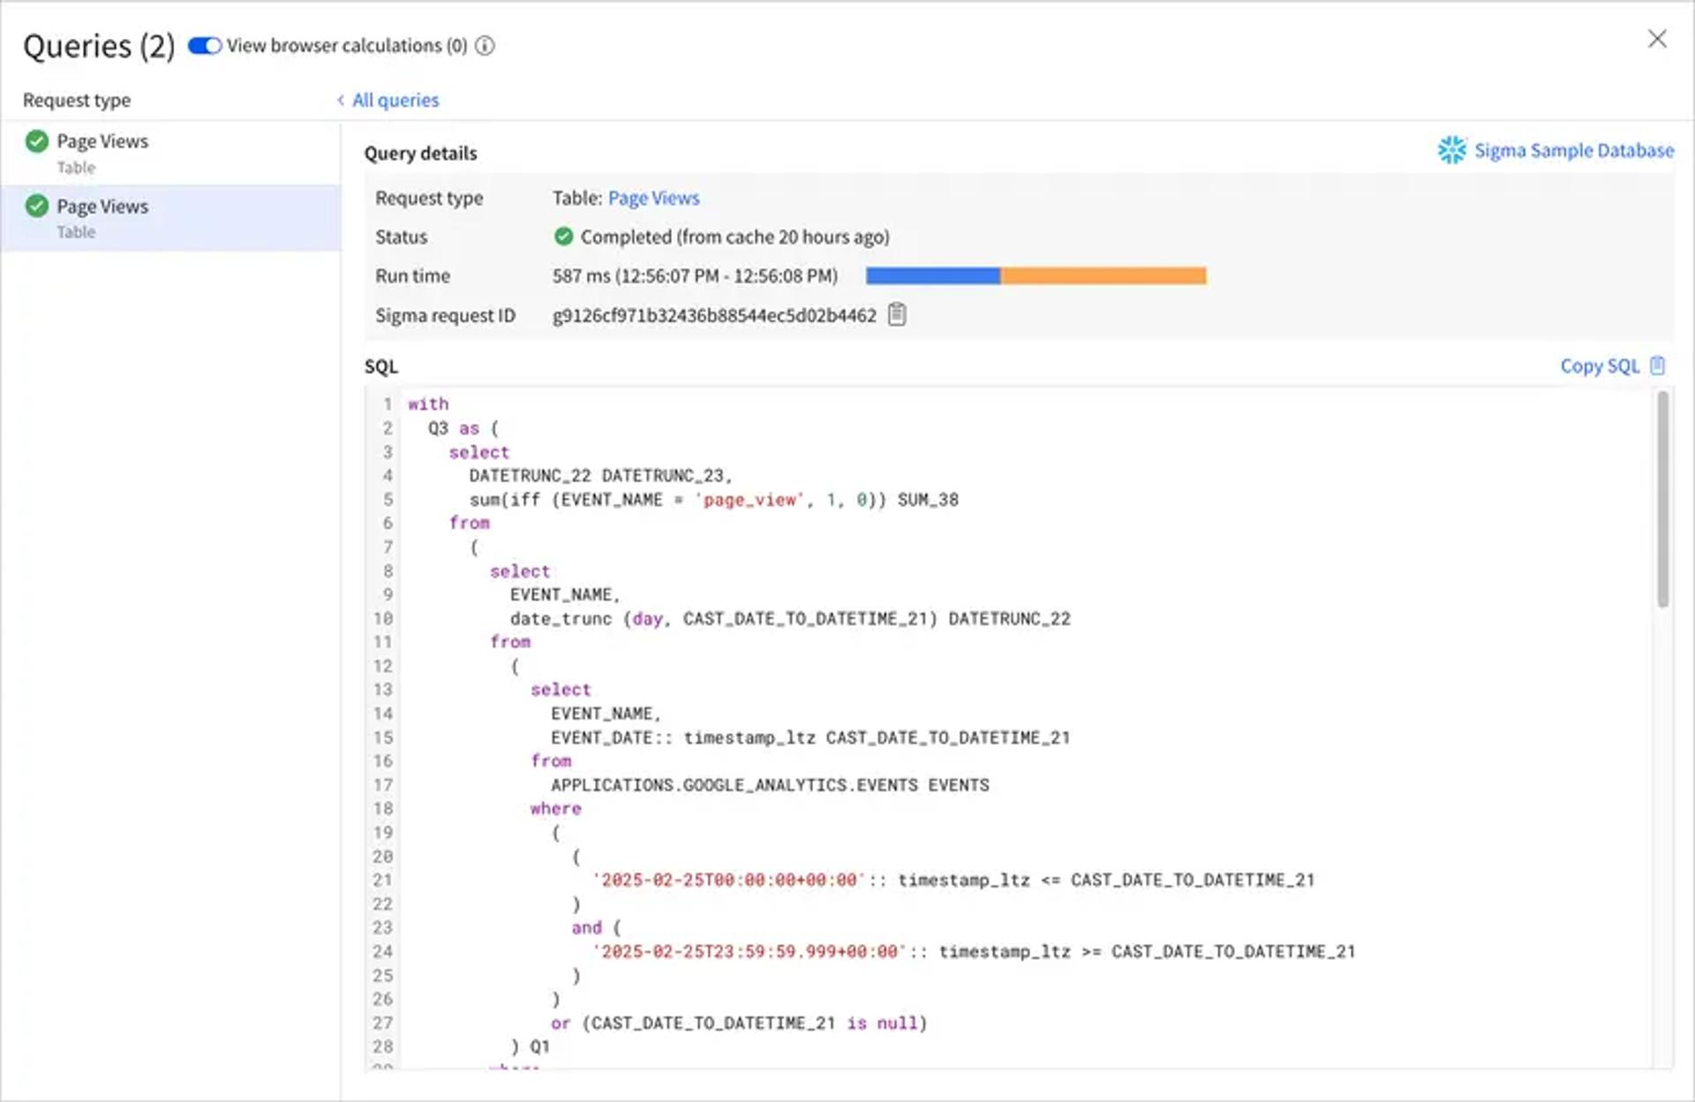Click the orange segment of run time bar
Viewport: 1695px width, 1102px height.
[1104, 276]
